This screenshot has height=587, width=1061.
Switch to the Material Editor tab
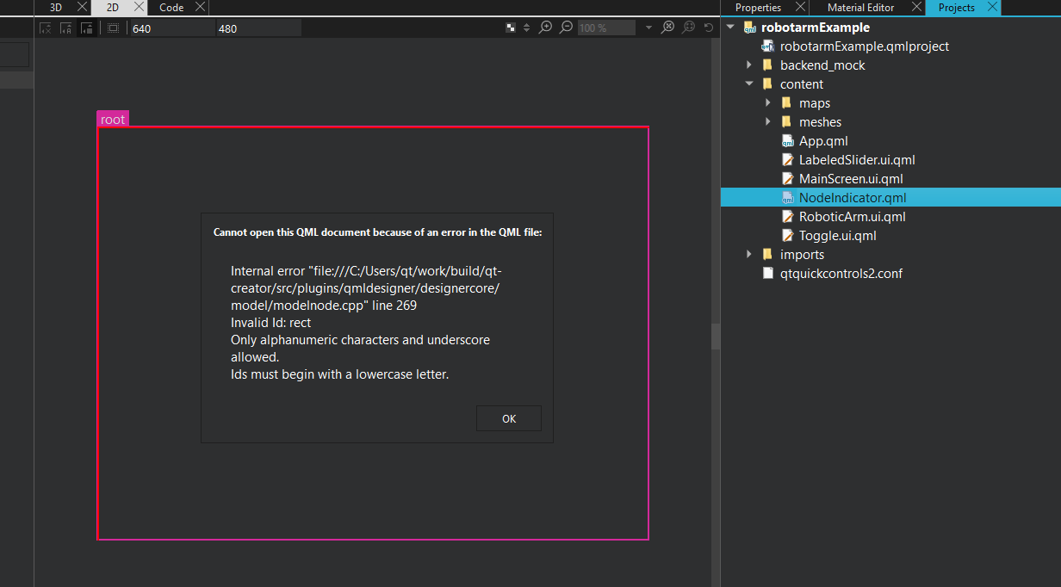[x=860, y=7]
